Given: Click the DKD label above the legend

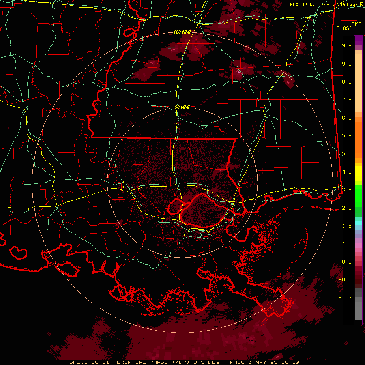Looking at the screenshot, I should [356, 24].
